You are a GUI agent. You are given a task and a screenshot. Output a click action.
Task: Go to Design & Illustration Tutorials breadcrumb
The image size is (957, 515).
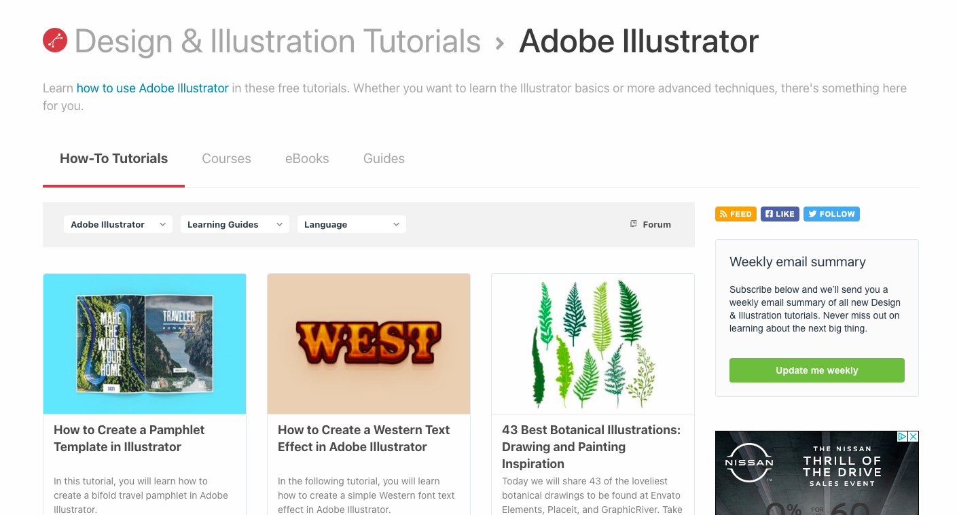click(278, 41)
